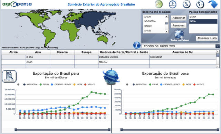This screenshot has width=221, height=134.
Task: Click the spinning globe between charts
Action: tap(111, 77)
